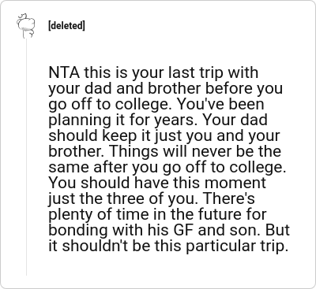Click the word 'bonding' in the comment
316x289 pixels.
pos(78,231)
